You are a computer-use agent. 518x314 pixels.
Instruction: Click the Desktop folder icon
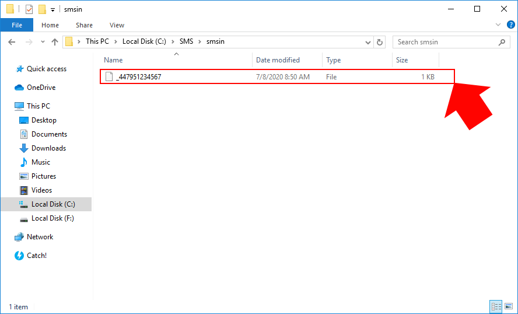pos(24,120)
